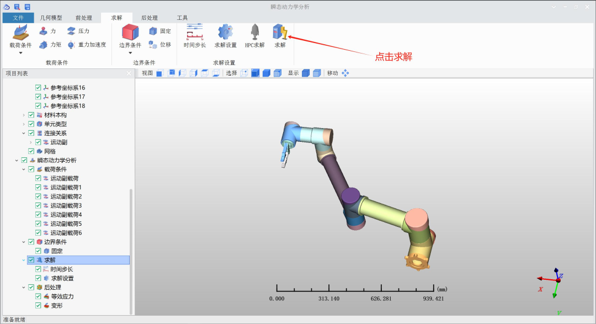Uncheck 参考坐标系18 checkbox
Image resolution: width=596 pixels, height=324 pixels.
point(38,106)
